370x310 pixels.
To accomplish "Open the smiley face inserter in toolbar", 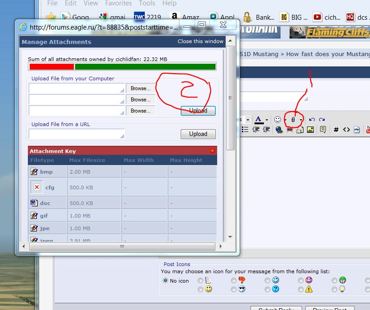I will tap(277, 120).
